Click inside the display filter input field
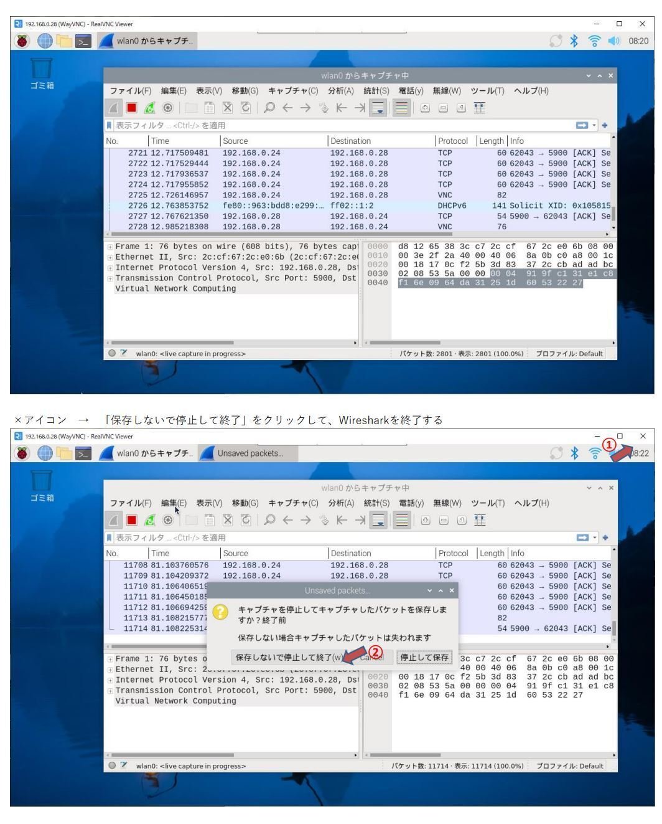 point(280,125)
